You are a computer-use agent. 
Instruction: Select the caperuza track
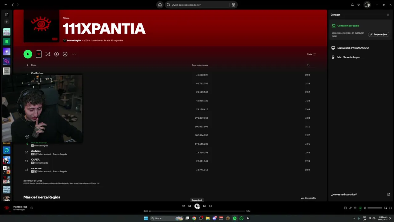36,168
